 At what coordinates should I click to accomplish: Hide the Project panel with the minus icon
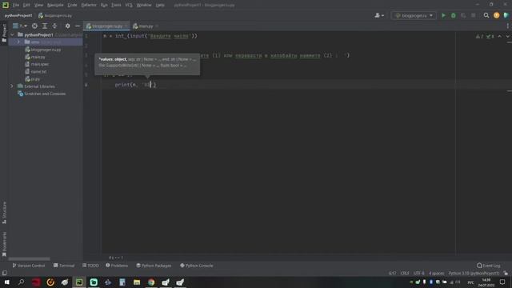tap(78, 26)
